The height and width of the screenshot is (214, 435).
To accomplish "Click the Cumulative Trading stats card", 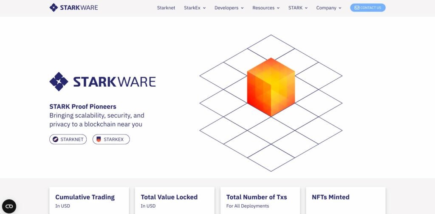I will (89, 200).
